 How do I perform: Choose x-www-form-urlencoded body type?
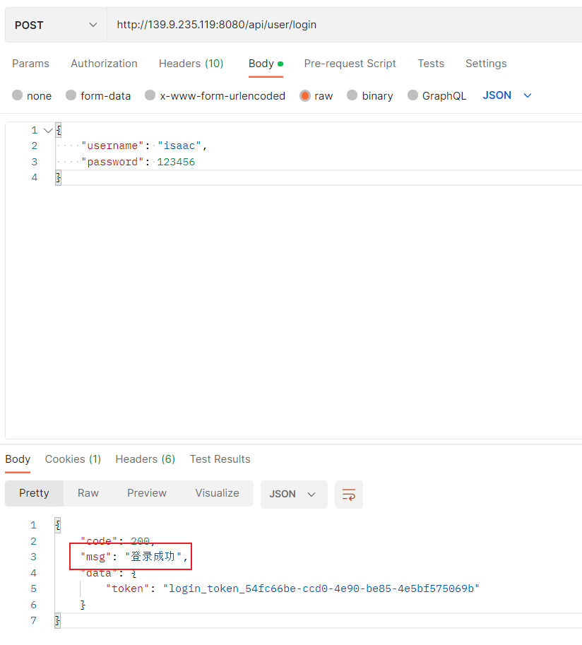[150, 95]
